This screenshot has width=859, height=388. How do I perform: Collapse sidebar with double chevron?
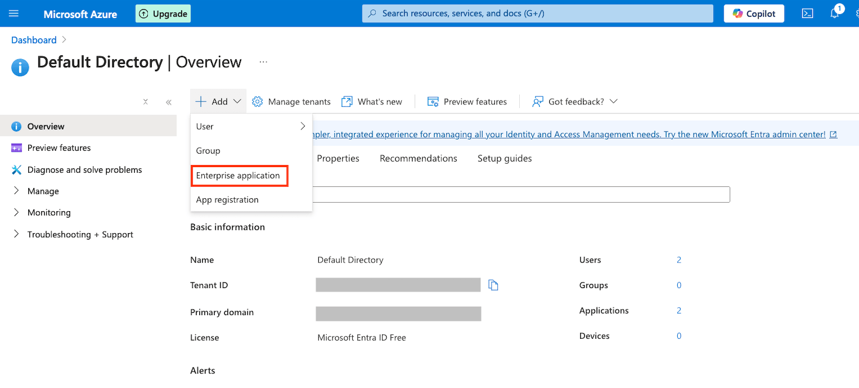(x=169, y=102)
